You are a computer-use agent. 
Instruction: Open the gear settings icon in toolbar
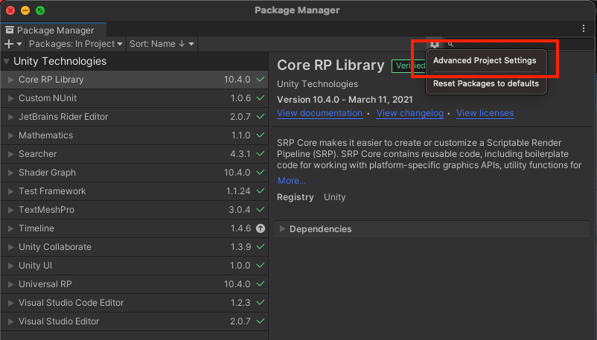(x=435, y=44)
